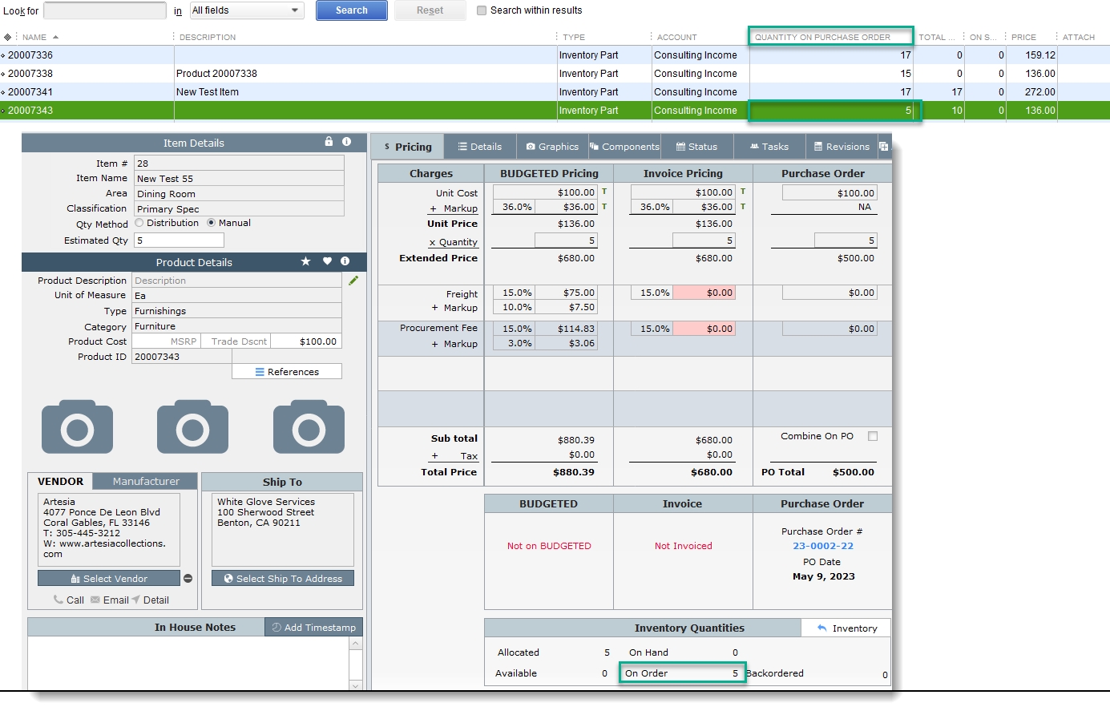Click the Add Timestamp button
Viewport: 1110px width, 711px height.
click(x=313, y=627)
